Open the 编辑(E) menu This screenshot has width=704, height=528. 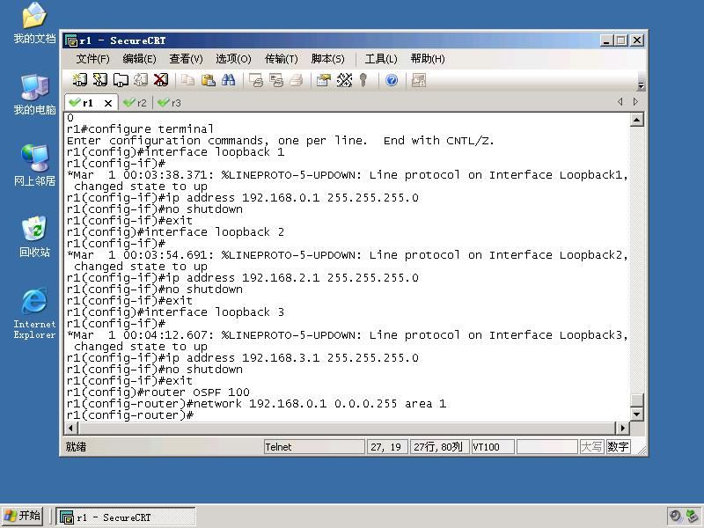(139, 59)
